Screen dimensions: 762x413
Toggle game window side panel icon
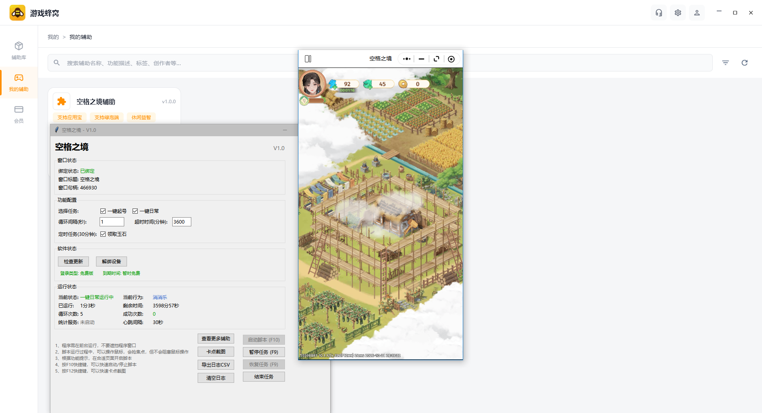pyautogui.click(x=308, y=59)
